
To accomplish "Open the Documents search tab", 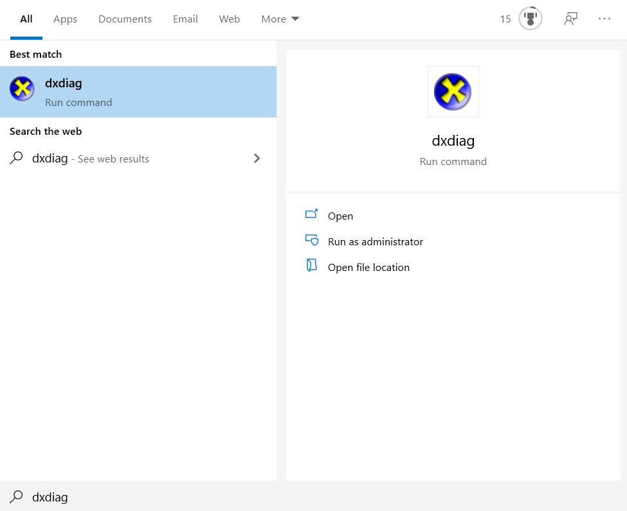I will [125, 19].
